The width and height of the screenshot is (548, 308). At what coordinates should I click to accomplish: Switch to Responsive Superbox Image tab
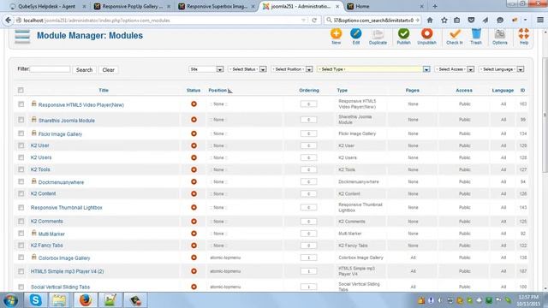217,6
